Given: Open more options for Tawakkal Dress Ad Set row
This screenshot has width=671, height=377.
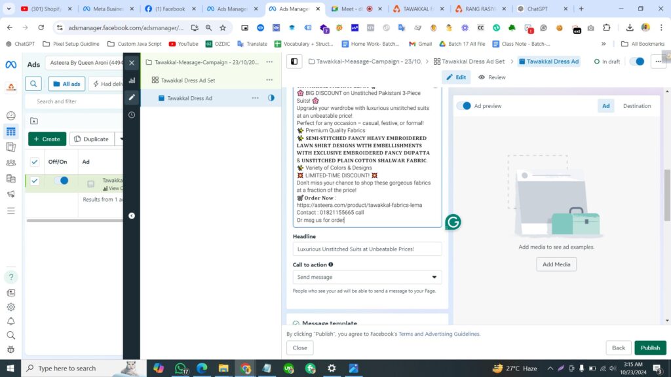Looking at the screenshot, I should coord(269,80).
